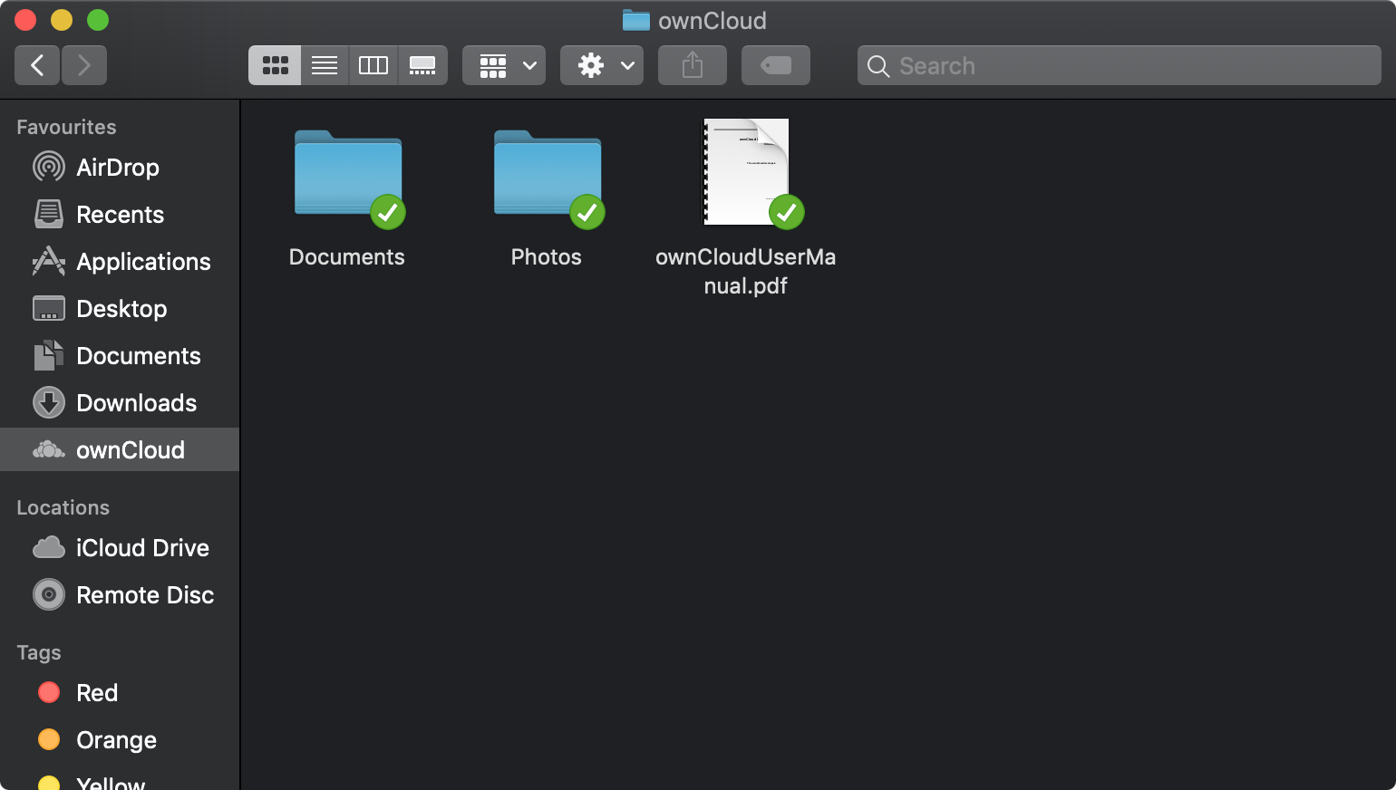Switch to icon view
The image size is (1396, 790).
tap(275, 65)
